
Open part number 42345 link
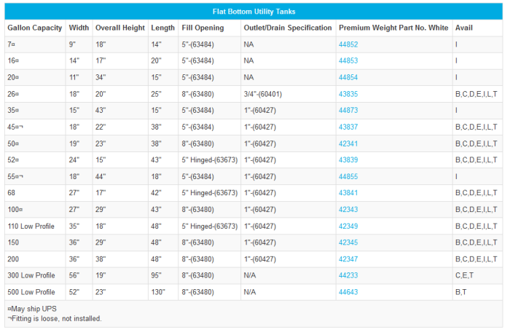348,243
